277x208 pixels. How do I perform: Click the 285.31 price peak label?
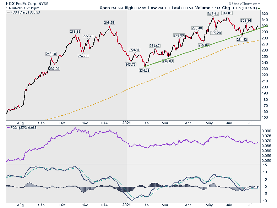75,32
